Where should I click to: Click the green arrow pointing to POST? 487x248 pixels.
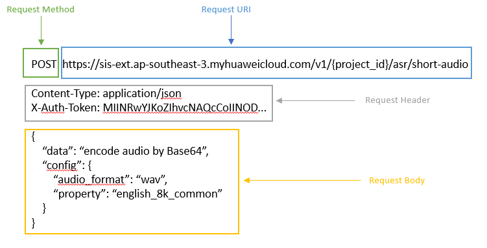41,30
